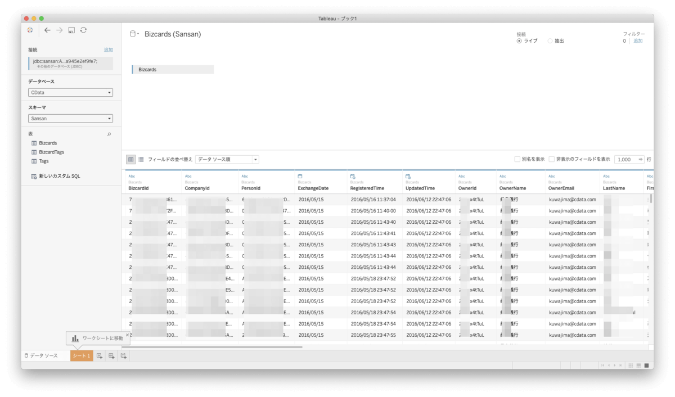Viewport: 675px width, 397px height.
Task: Add a new worksheet with the icon
Action: pos(100,356)
